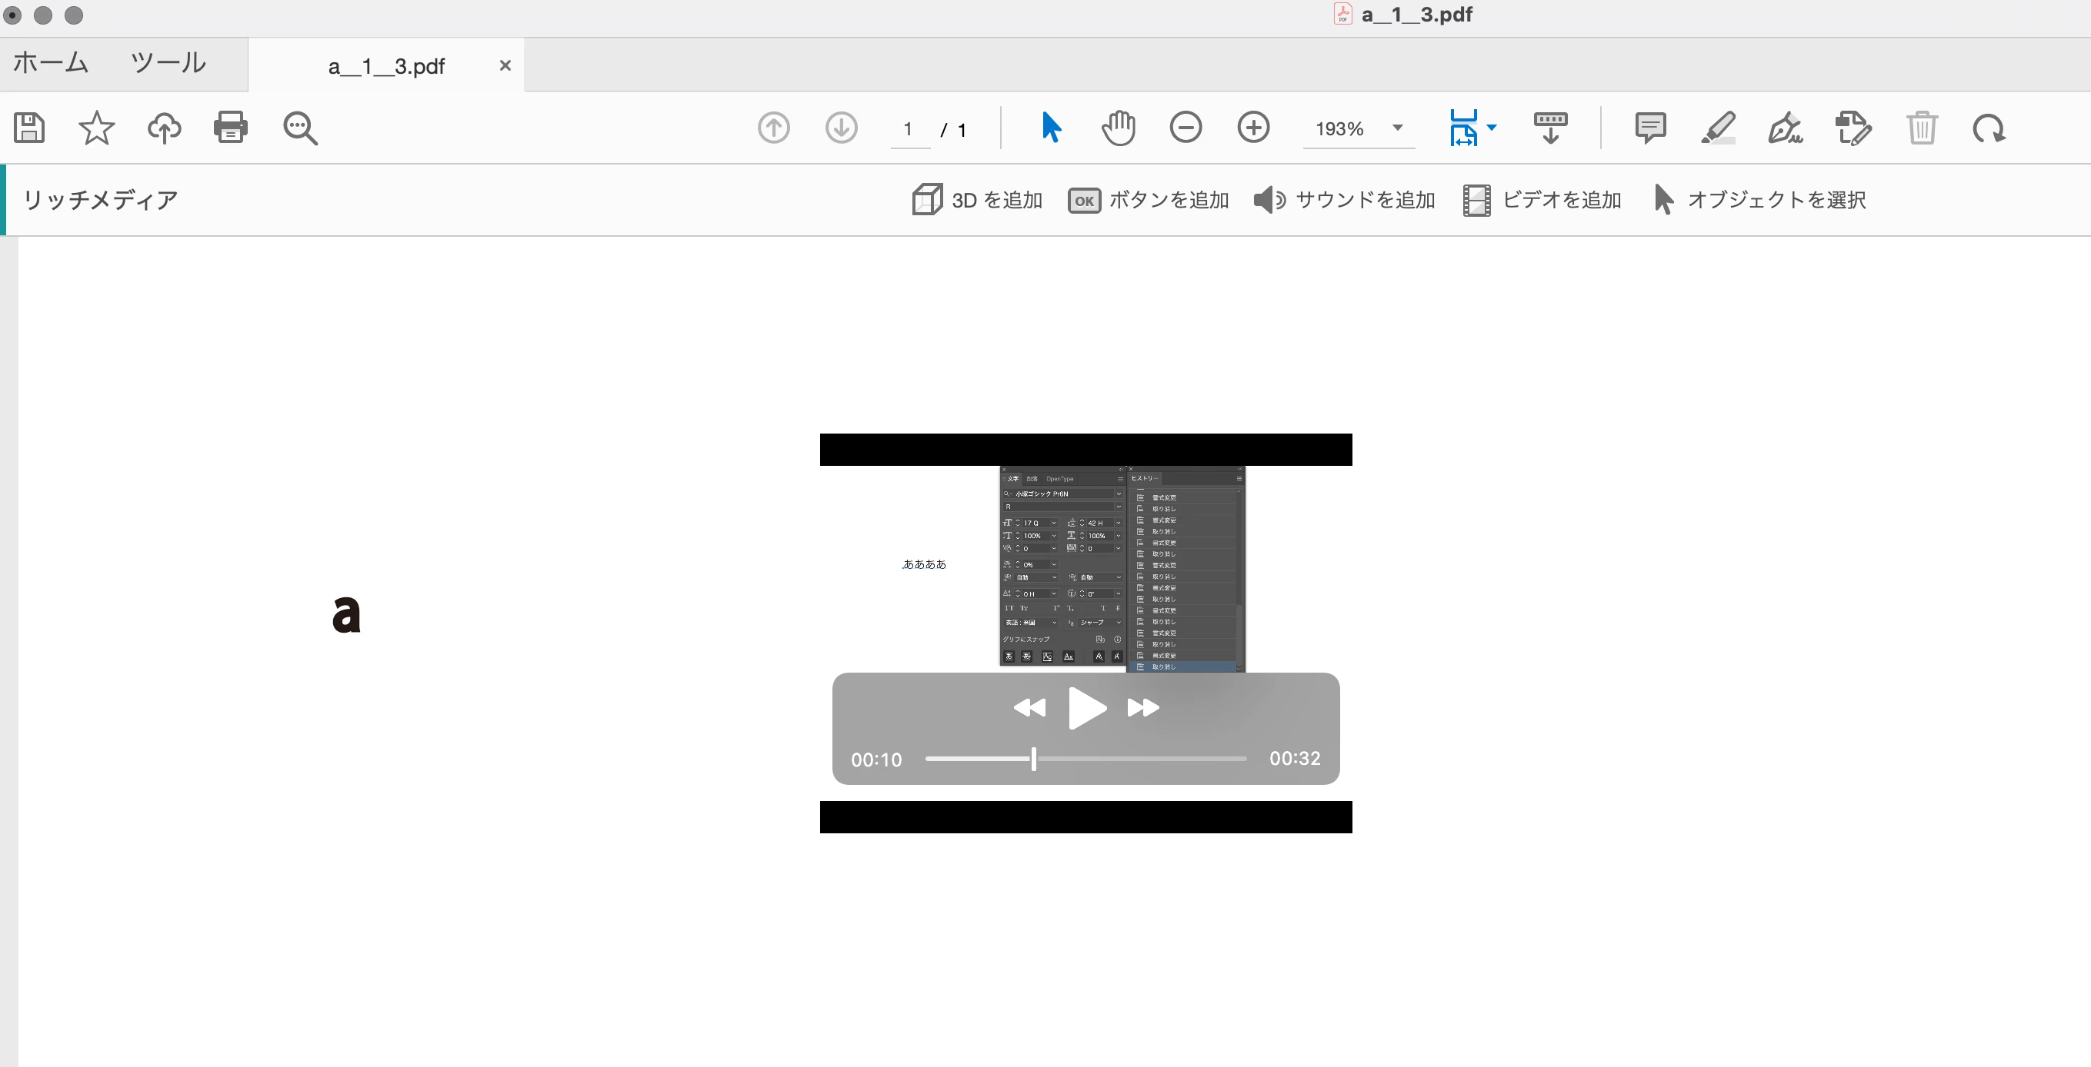Select the highlighter pen tool
Image resolution: width=2091 pixels, height=1067 pixels.
1718,128
